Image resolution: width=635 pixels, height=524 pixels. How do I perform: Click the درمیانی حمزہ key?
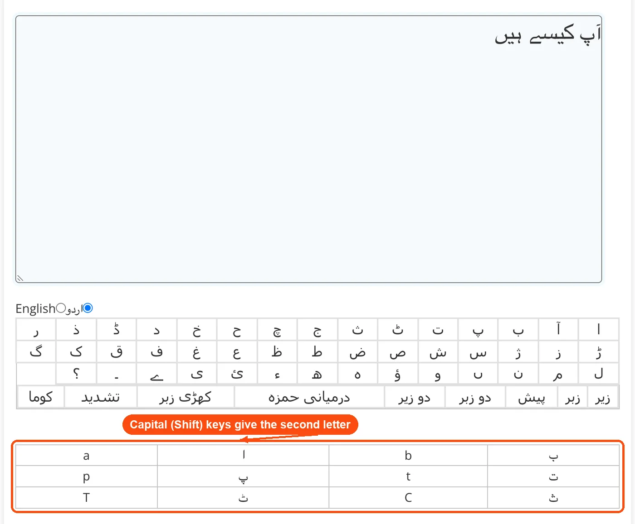[x=309, y=397]
